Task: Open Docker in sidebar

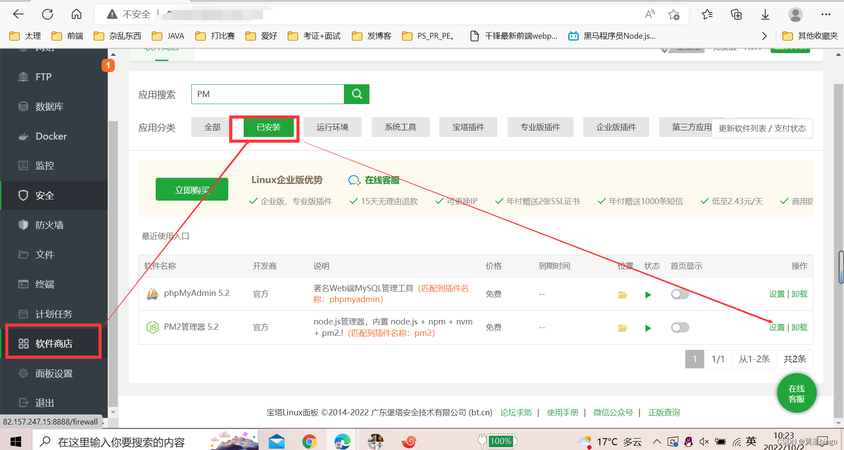Action: [x=54, y=136]
